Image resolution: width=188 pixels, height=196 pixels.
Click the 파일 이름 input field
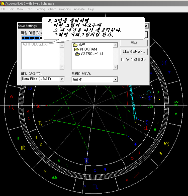tap(32, 38)
